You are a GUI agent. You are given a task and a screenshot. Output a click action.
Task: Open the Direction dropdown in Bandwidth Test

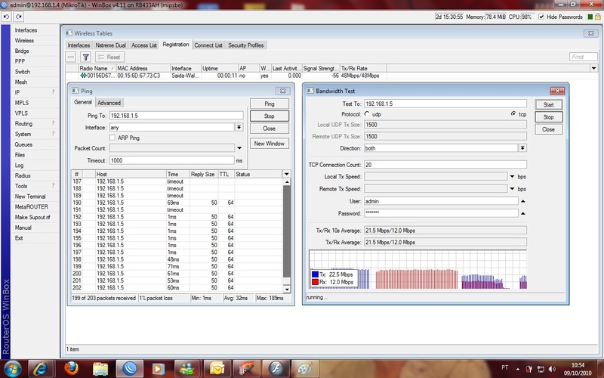(522, 149)
